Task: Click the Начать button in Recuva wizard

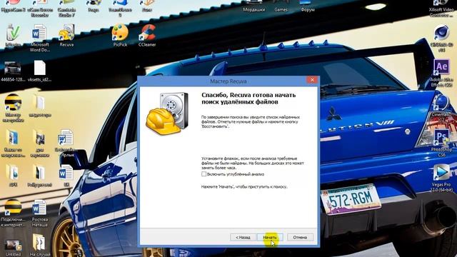Action: [270, 237]
